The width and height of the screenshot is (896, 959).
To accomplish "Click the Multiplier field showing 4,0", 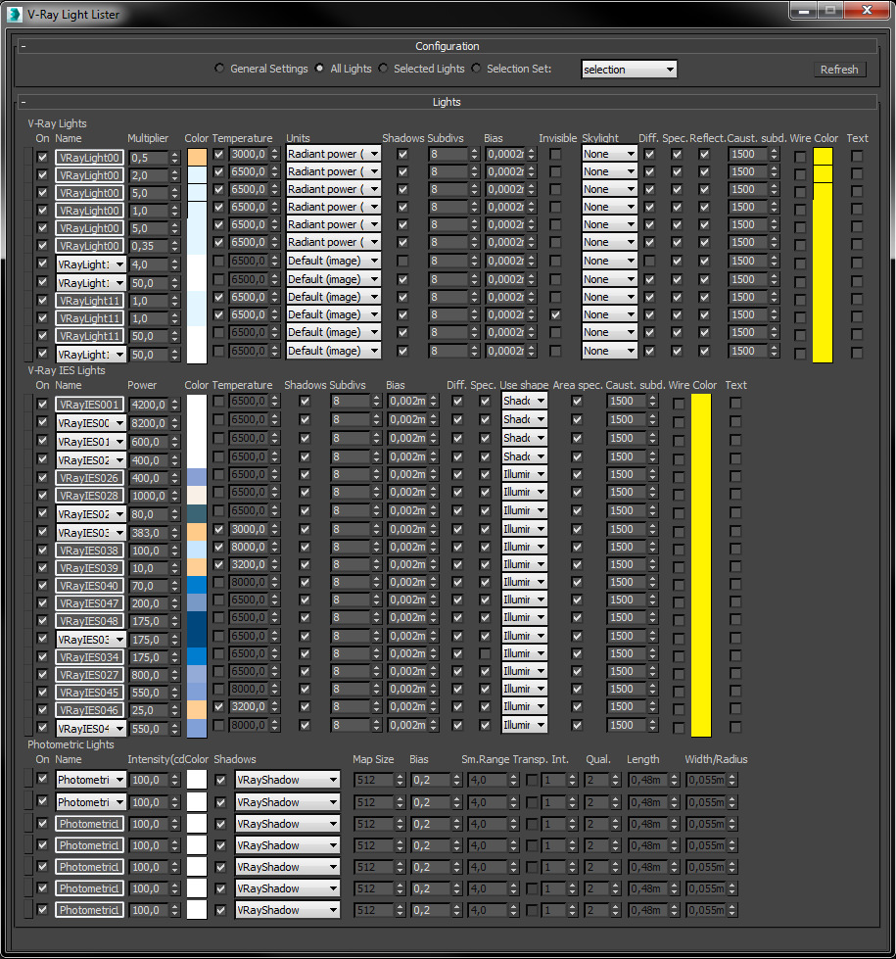I will point(149,264).
